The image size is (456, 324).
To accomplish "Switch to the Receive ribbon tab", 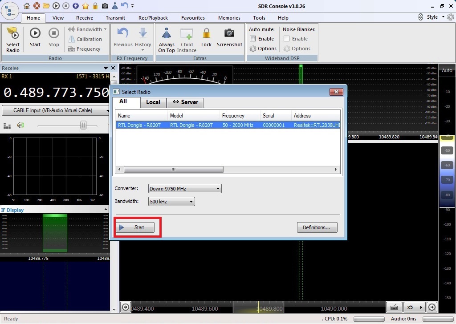I will click(x=85, y=18).
